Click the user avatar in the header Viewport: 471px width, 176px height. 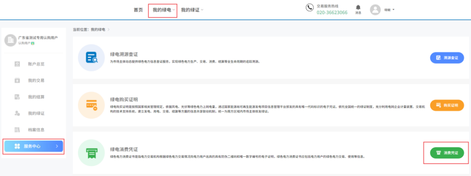coord(375,10)
